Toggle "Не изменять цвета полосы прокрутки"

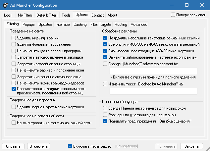[x=14, y=51]
